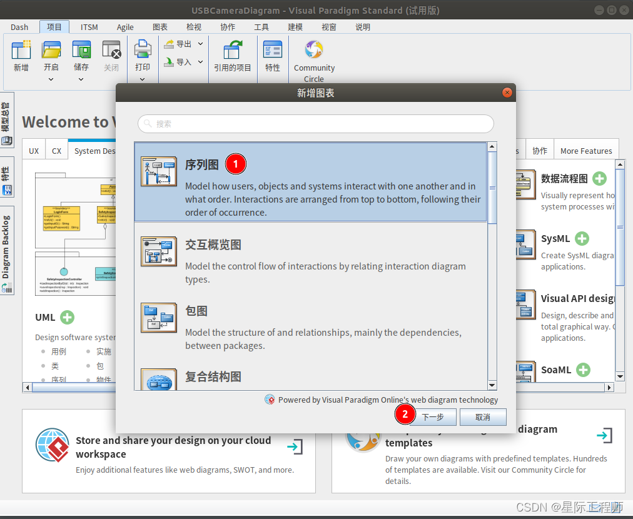Click the Visual API design heading
The height and width of the screenshot is (519, 633).
pyautogui.click(x=578, y=298)
